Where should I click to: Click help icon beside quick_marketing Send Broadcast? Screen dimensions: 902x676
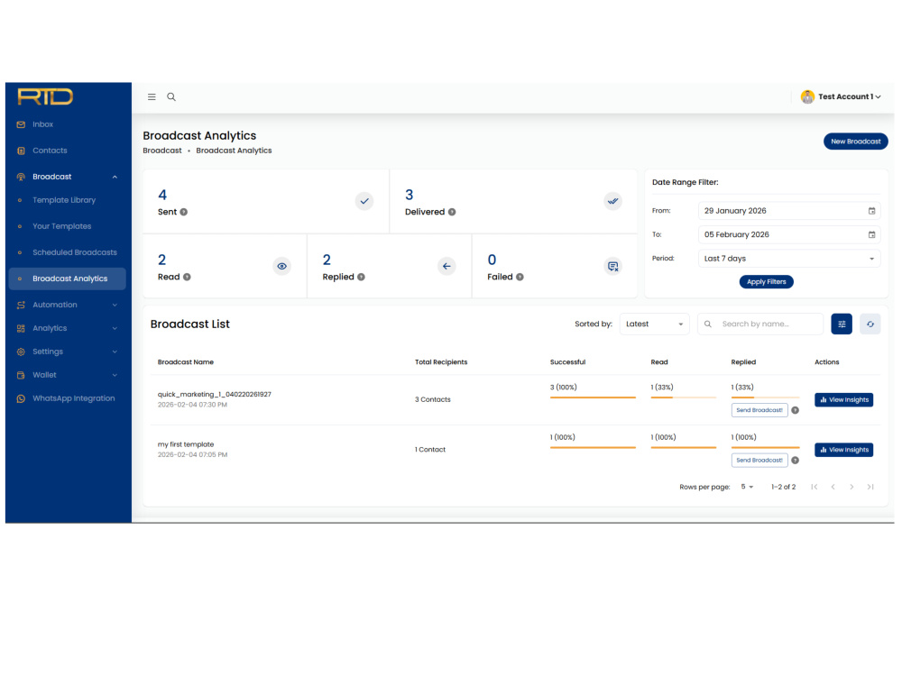795,410
